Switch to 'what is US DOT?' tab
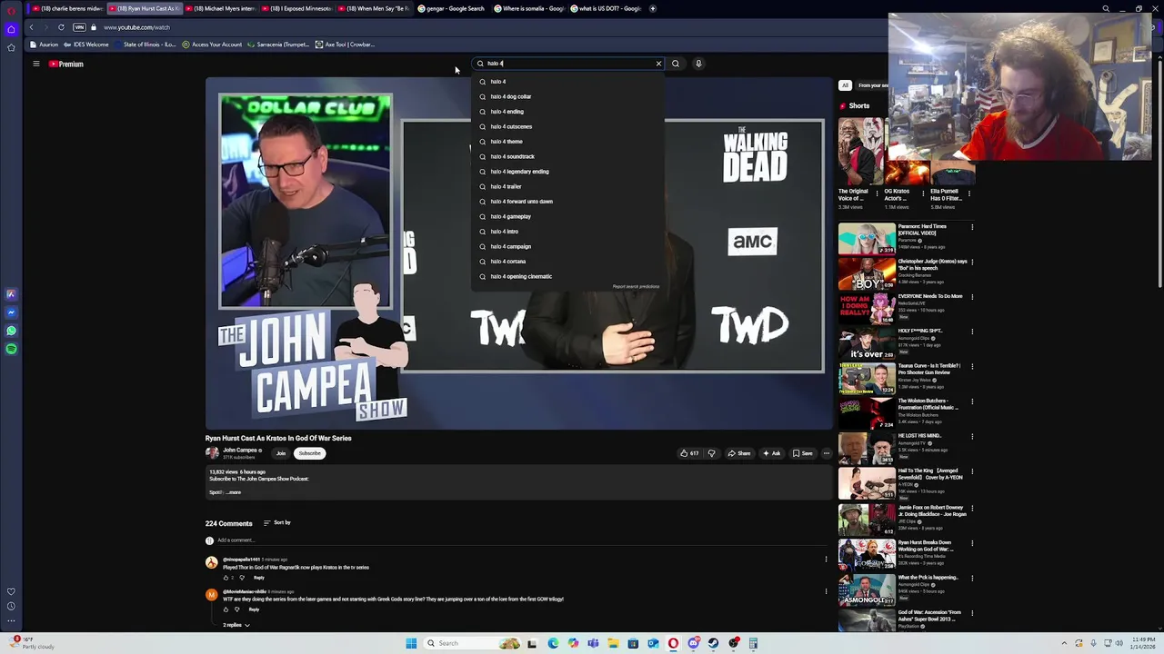Screen dimensions: 1164x654 coord(607,8)
